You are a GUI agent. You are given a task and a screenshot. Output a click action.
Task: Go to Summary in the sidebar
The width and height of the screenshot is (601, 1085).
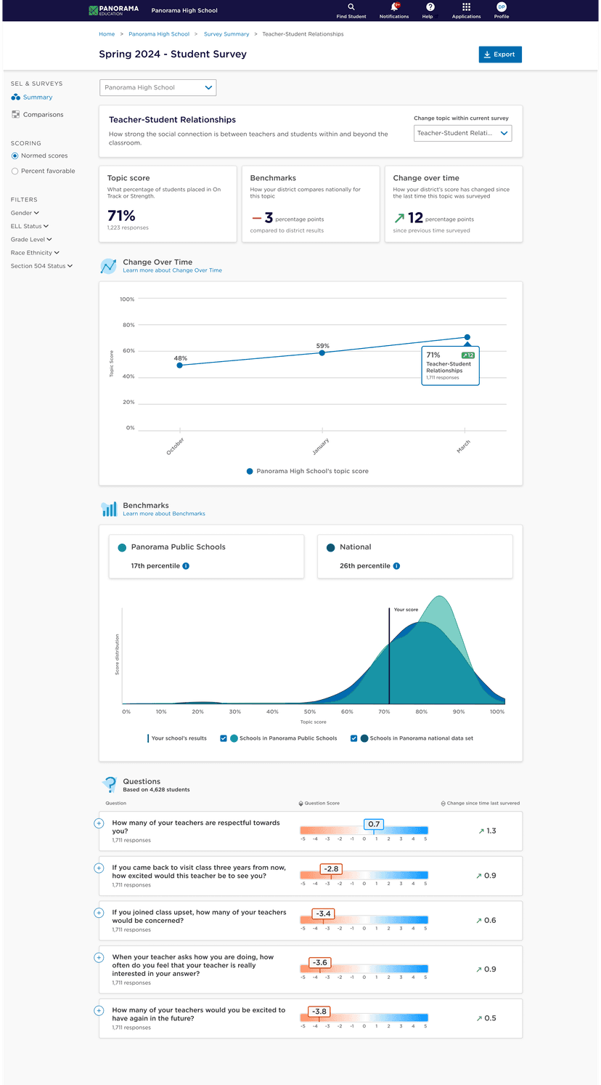37,97
